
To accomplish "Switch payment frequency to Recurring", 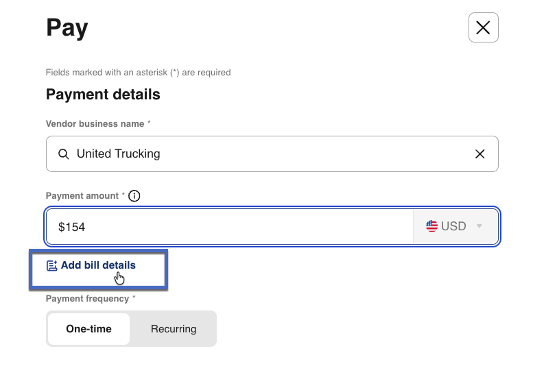I will [x=174, y=329].
